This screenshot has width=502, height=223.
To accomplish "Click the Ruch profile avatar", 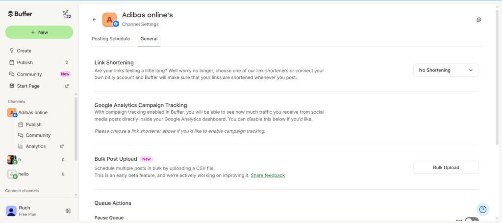I will pos(11,211).
